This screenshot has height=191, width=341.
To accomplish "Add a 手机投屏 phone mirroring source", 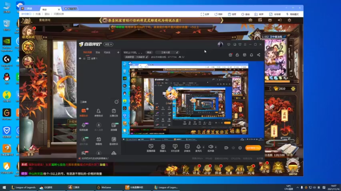I will [175, 148].
